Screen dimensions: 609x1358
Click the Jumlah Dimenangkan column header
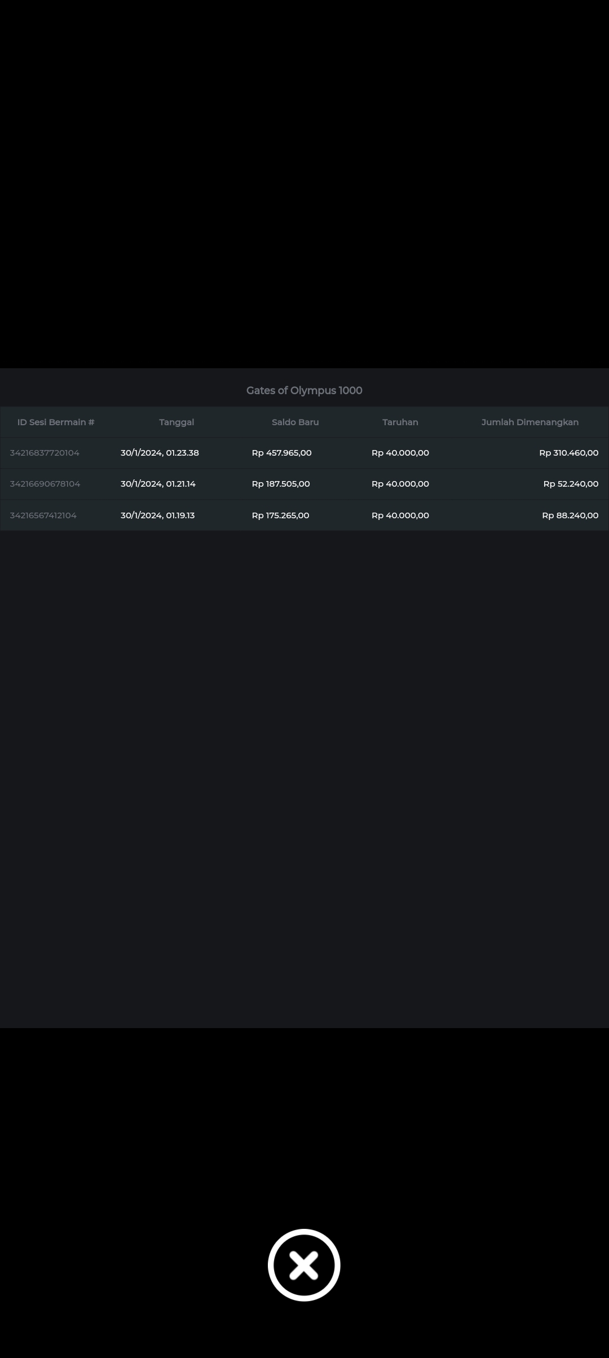tap(529, 422)
